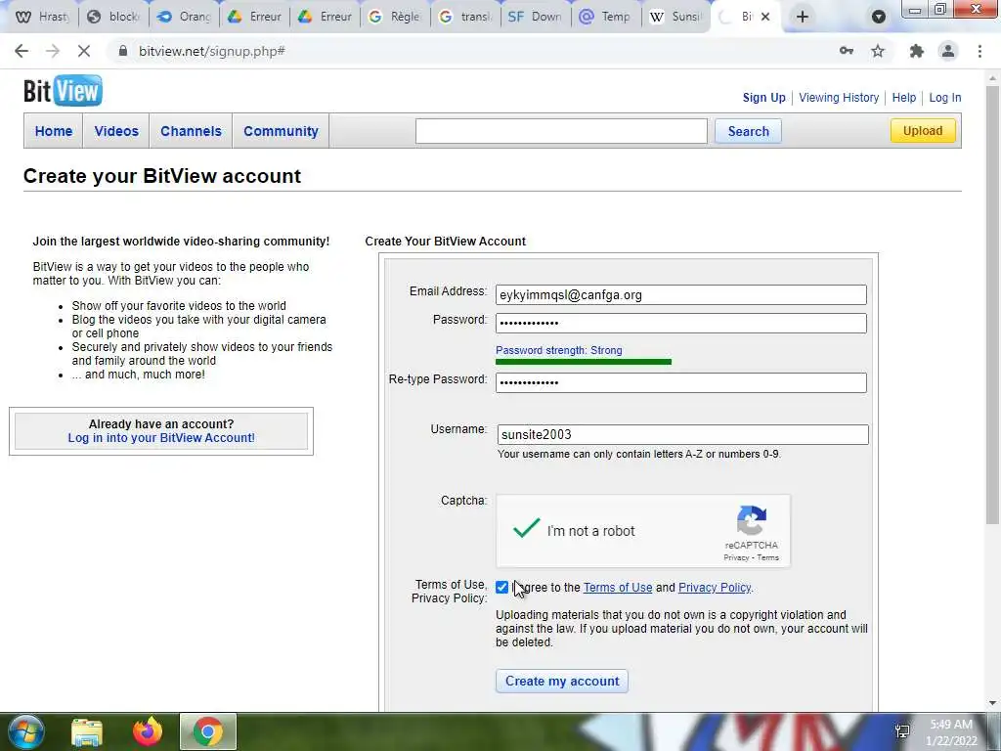Click the page vertical scrollbar thumb
This screenshot has width=1001, height=751.
click(993, 303)
